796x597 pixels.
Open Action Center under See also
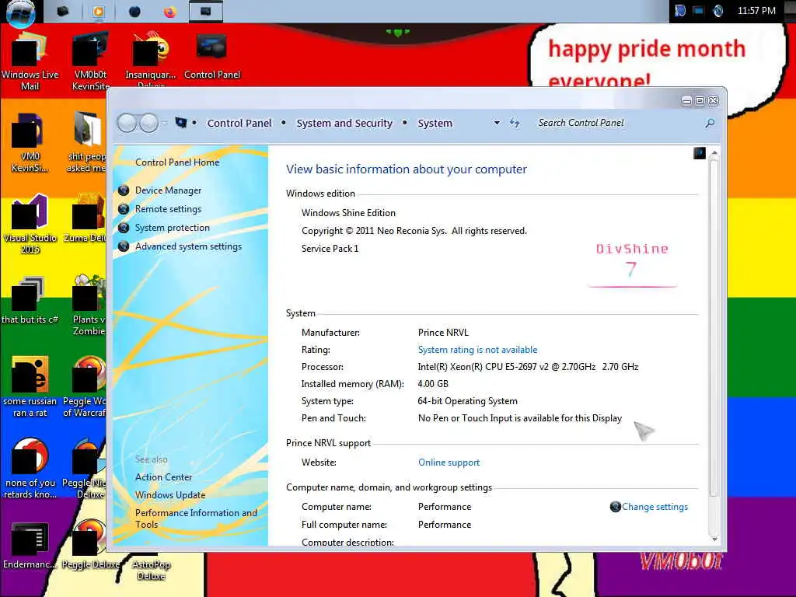tap(163, 477)
